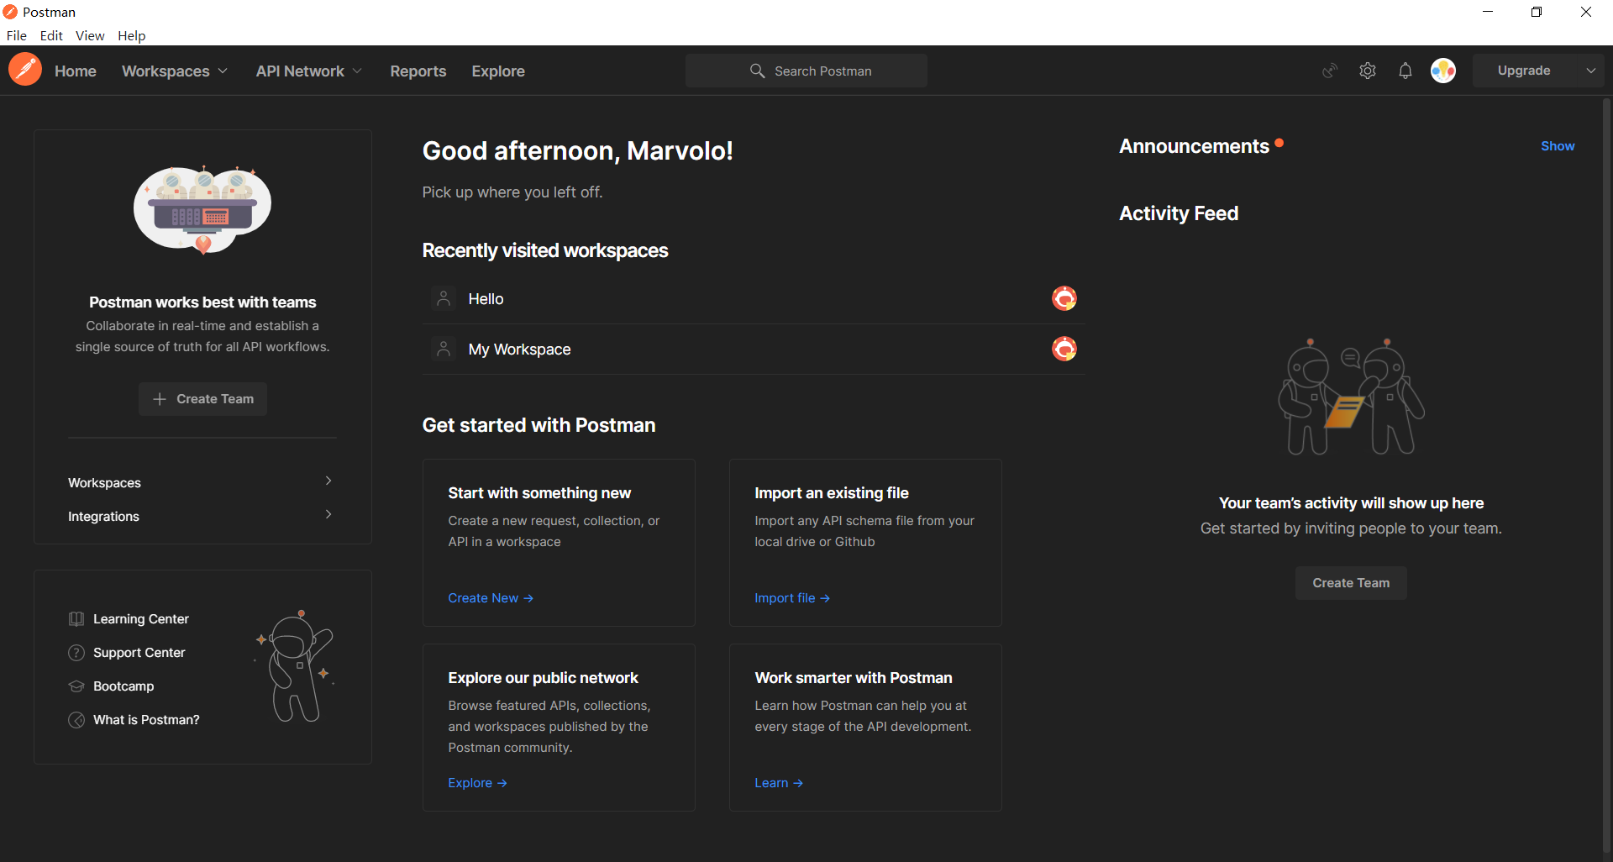Image resolution: width=1613 pixels, height=862 pixels.
Task: Open the Upgrade dropdown arrow
Action: 1590,71
